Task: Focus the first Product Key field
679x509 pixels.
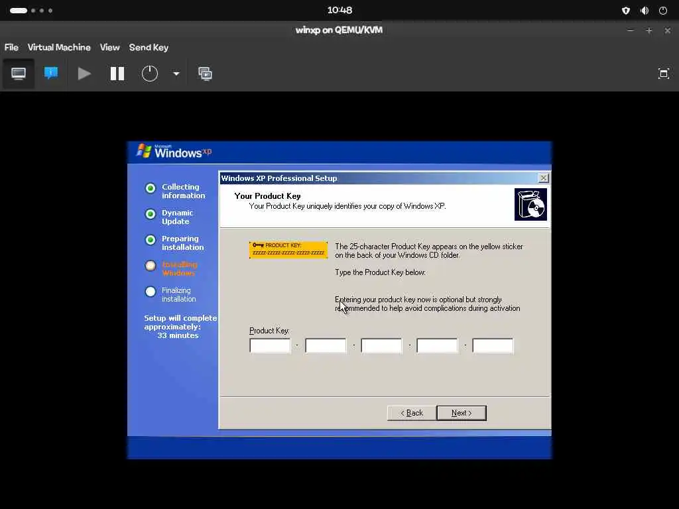Action: point(271,346)
